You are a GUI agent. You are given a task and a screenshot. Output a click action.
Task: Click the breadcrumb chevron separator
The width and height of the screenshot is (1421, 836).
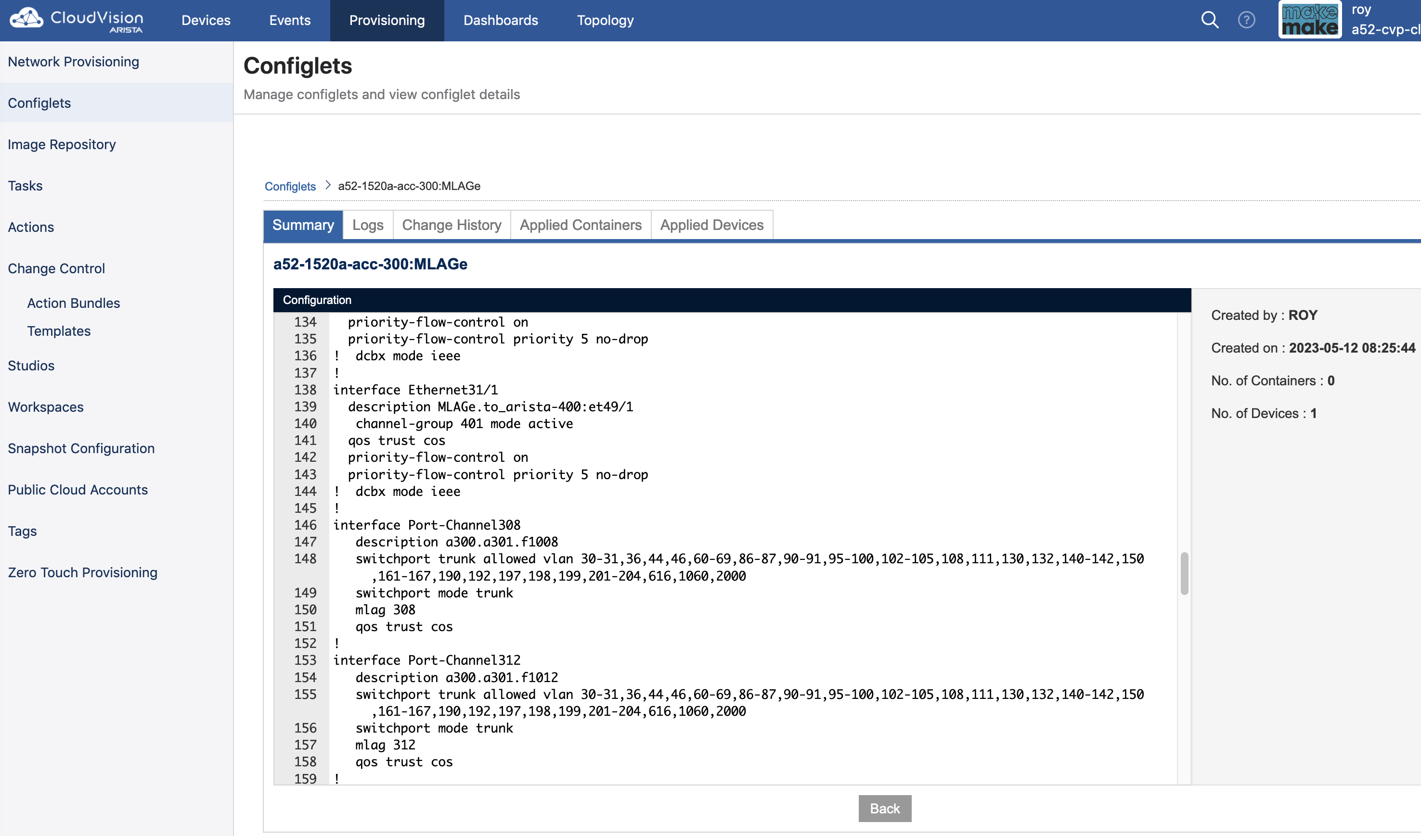(328, 185)
